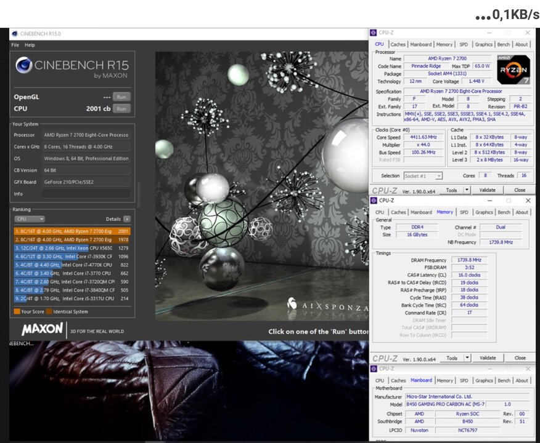Click the memory Type value DDR4
Image resolution: width=540 pixels, height=443 pixels.
[417, 227]
